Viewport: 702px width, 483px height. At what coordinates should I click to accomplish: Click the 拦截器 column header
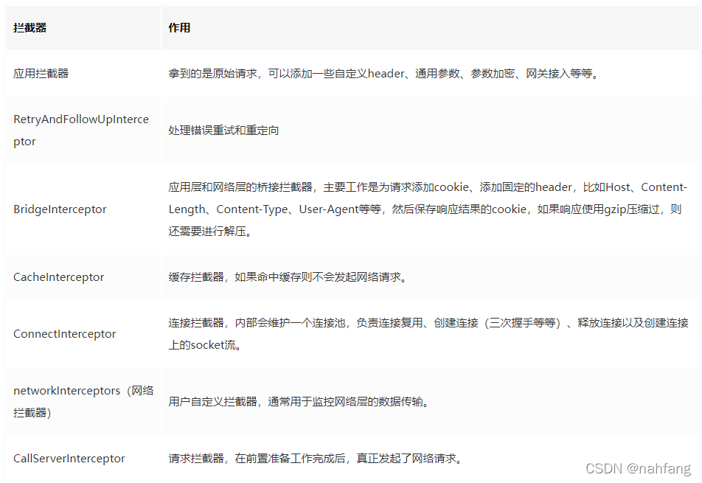[x=26, y=27]
